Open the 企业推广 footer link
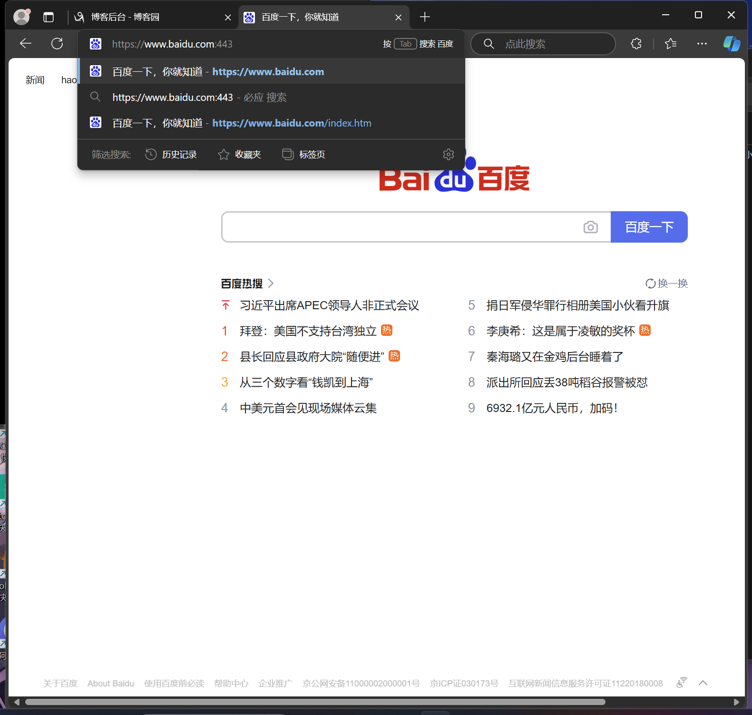 275,684
